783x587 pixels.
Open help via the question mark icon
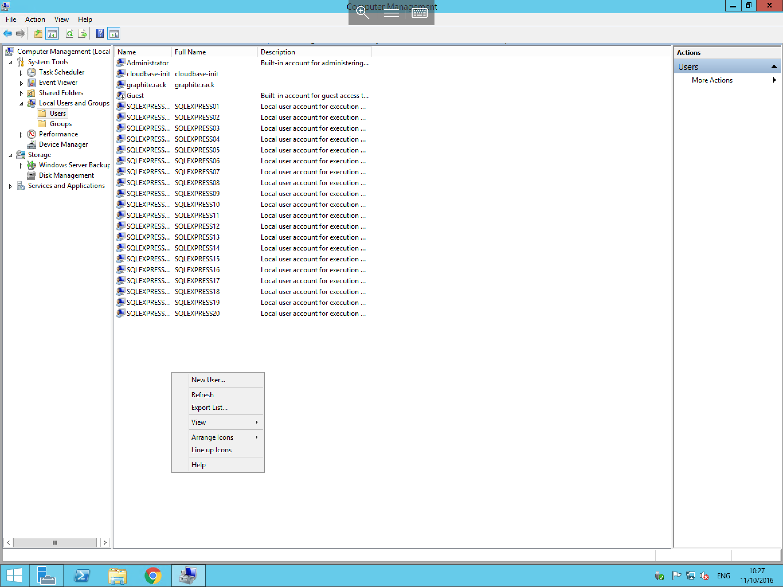[x=100, y=33]
